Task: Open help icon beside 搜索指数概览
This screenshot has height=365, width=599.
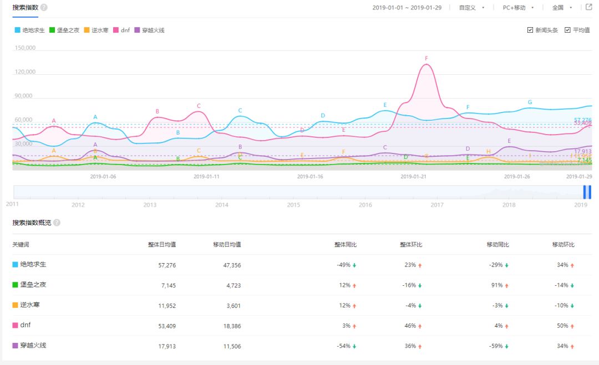Action: [57, 222]
